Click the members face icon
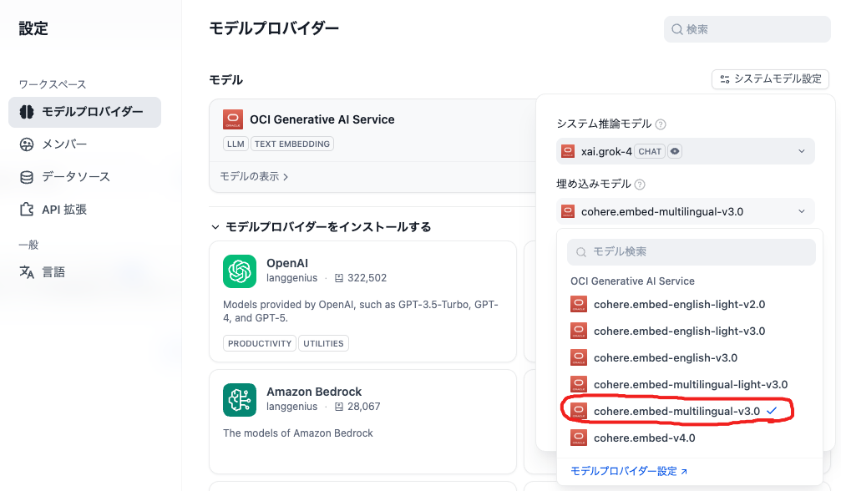Screen dimensions: 841x491 click(x=26, y=144)
